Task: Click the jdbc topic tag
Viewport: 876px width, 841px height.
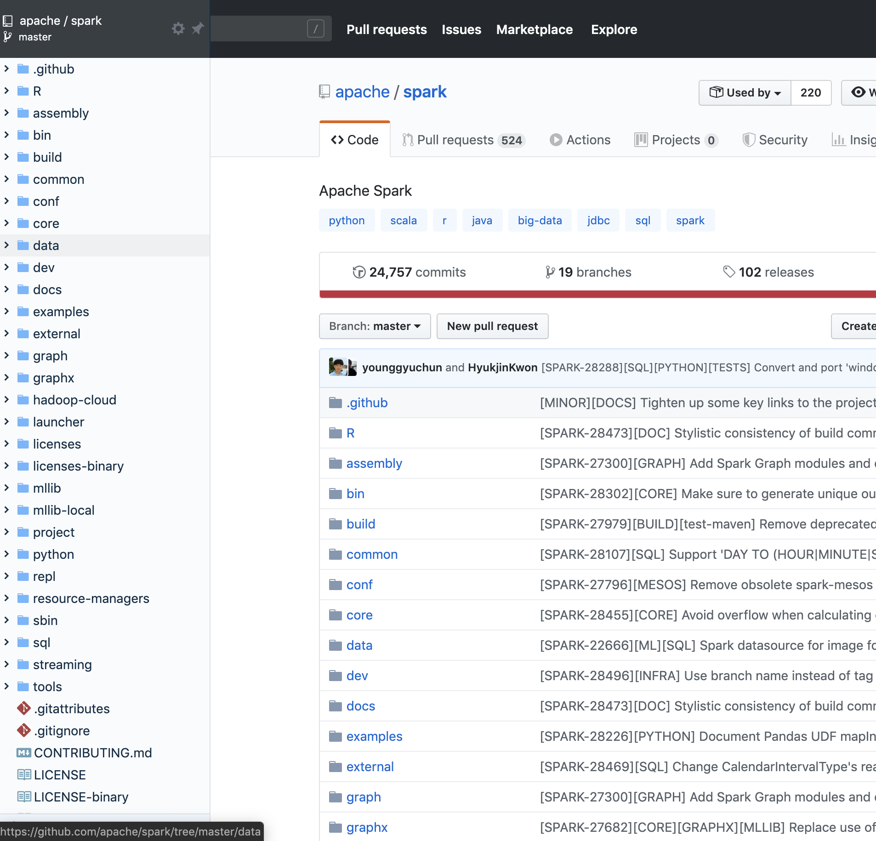Action: 598,221
